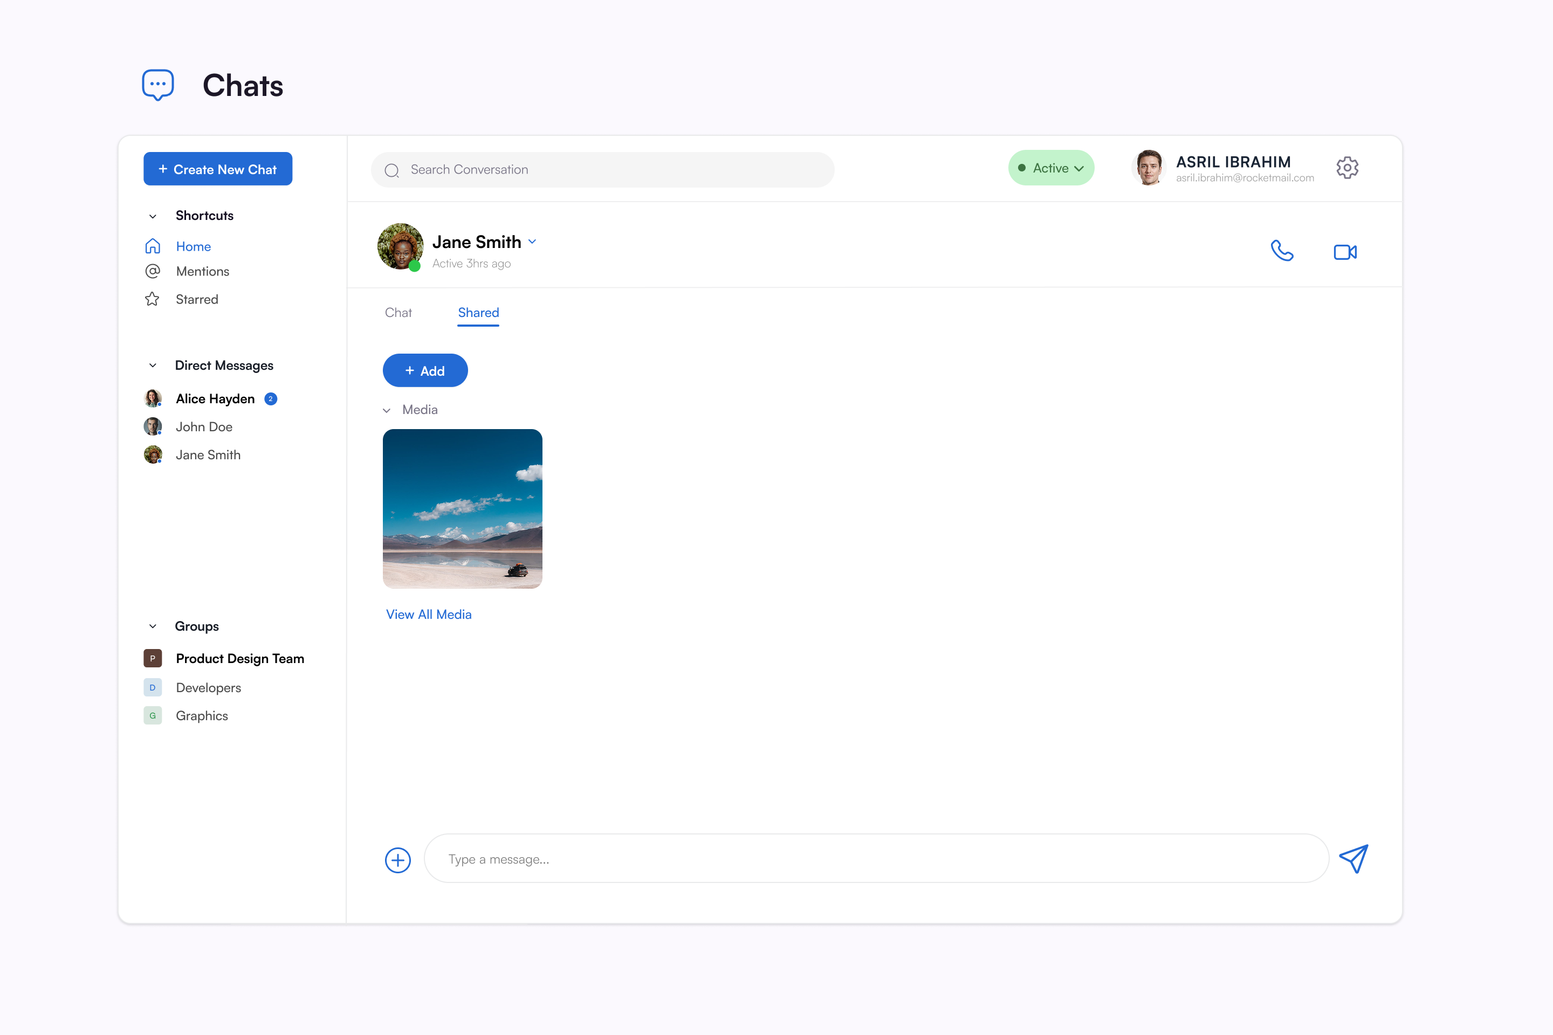Start a voice call with Jane Smith

[1282, 251]
